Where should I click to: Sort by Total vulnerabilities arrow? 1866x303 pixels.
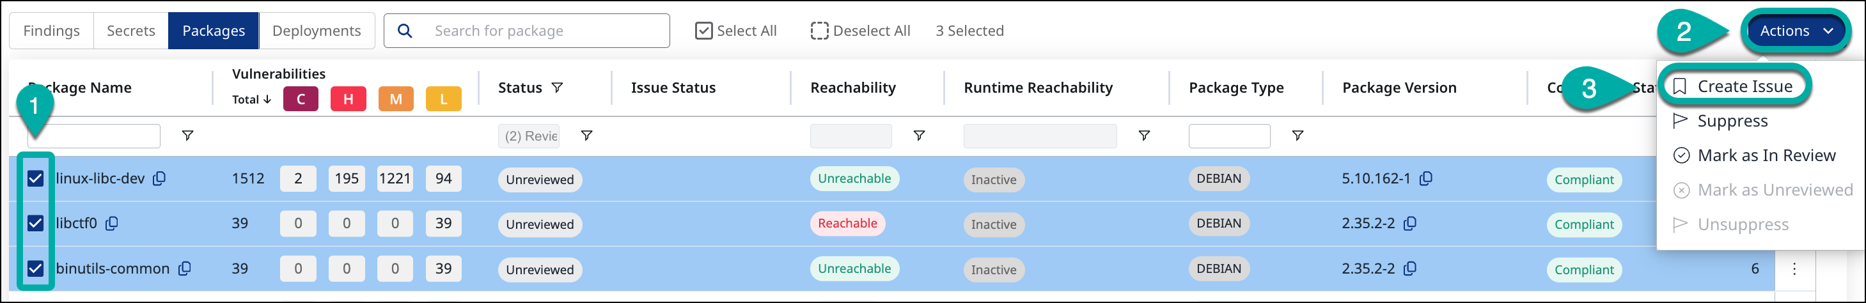coord(267,99)
